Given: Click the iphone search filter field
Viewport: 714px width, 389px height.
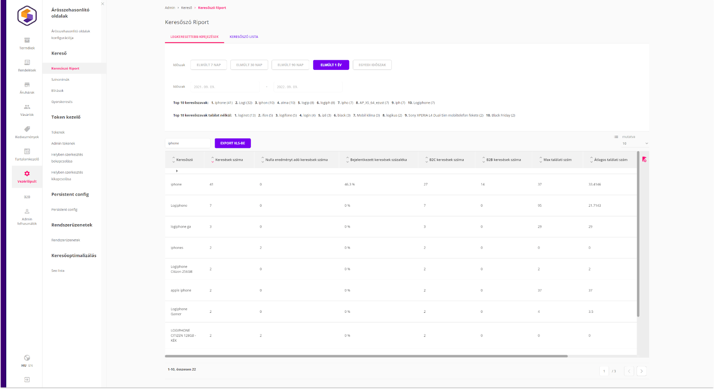Looking at the screenshot, I should coord(187,143).
